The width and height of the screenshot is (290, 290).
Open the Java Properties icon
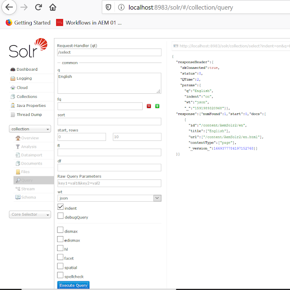pyautogui.click(x=13, y=106)
